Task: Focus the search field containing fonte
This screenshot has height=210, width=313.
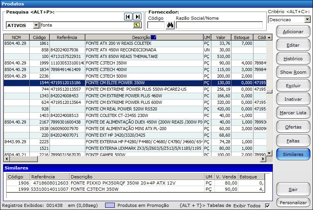Action: click(x=87, y=25)
